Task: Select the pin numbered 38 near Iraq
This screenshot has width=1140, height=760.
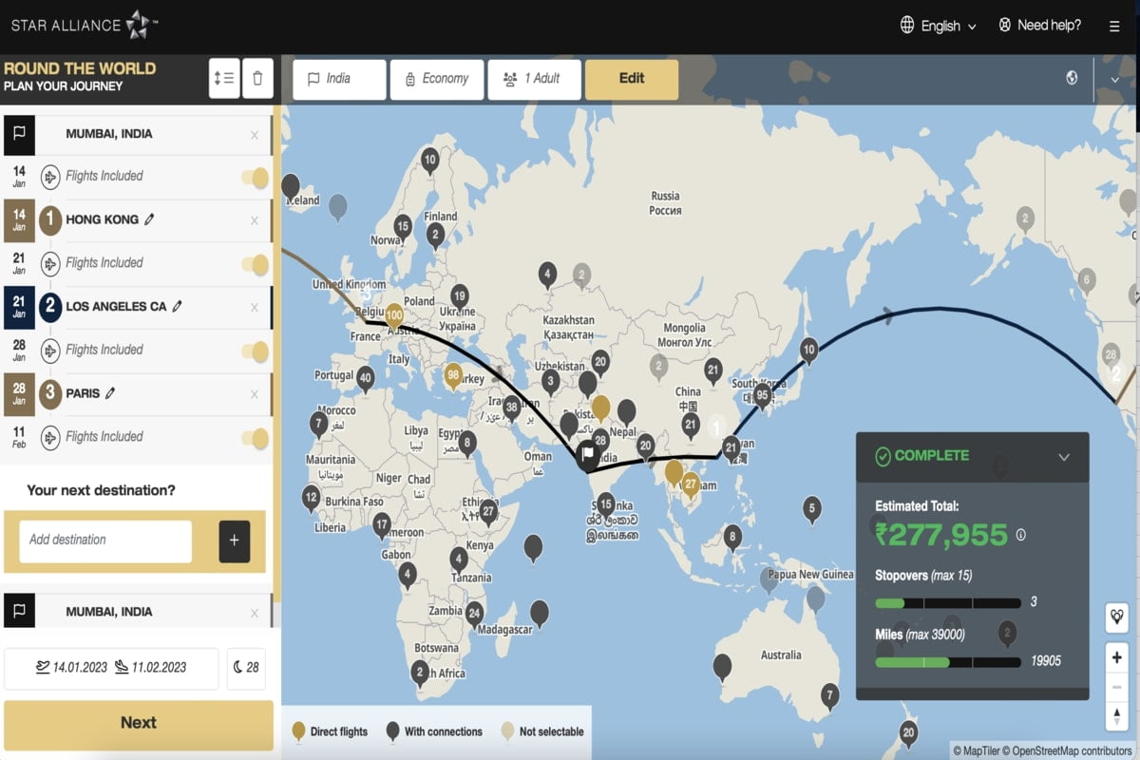Action: pos(512,408)
